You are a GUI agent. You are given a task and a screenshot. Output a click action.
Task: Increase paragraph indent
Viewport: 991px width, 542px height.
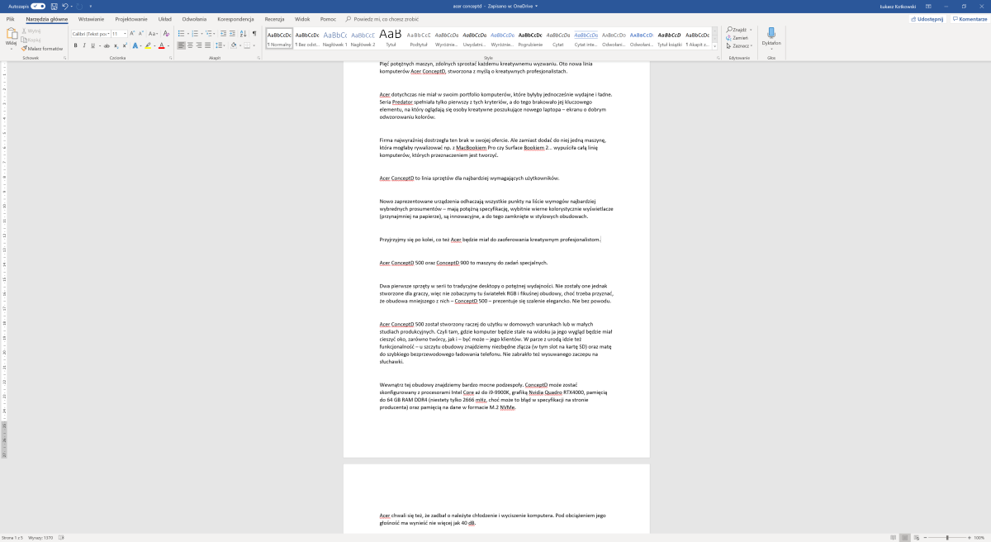click(232, 34)
